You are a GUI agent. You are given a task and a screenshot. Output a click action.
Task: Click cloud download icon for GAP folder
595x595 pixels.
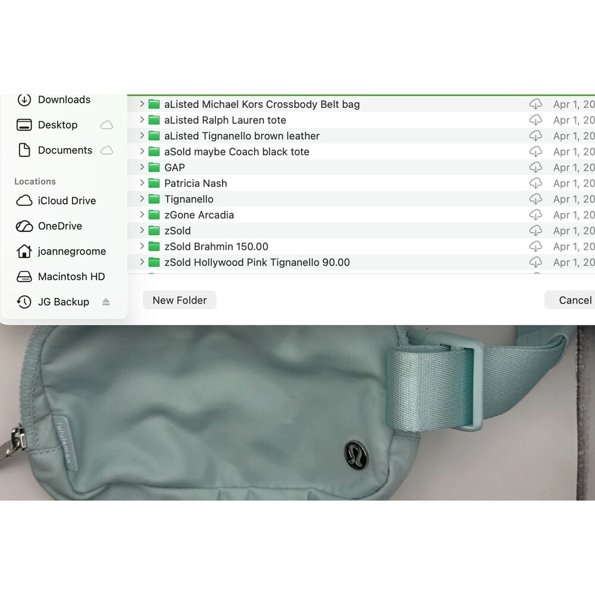tap(535, 167)
